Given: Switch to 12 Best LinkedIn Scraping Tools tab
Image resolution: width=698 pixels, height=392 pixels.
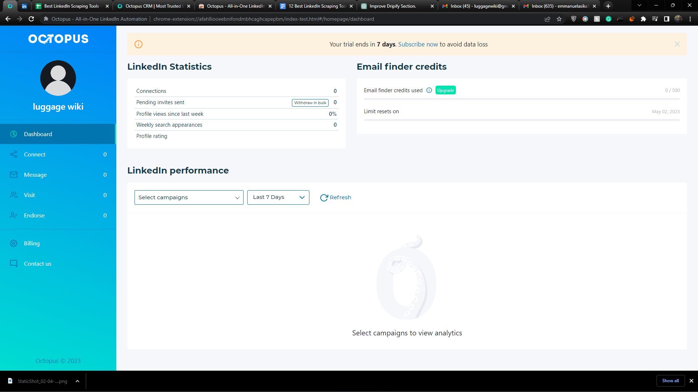Looking at the screenshot, I should 316,6.
